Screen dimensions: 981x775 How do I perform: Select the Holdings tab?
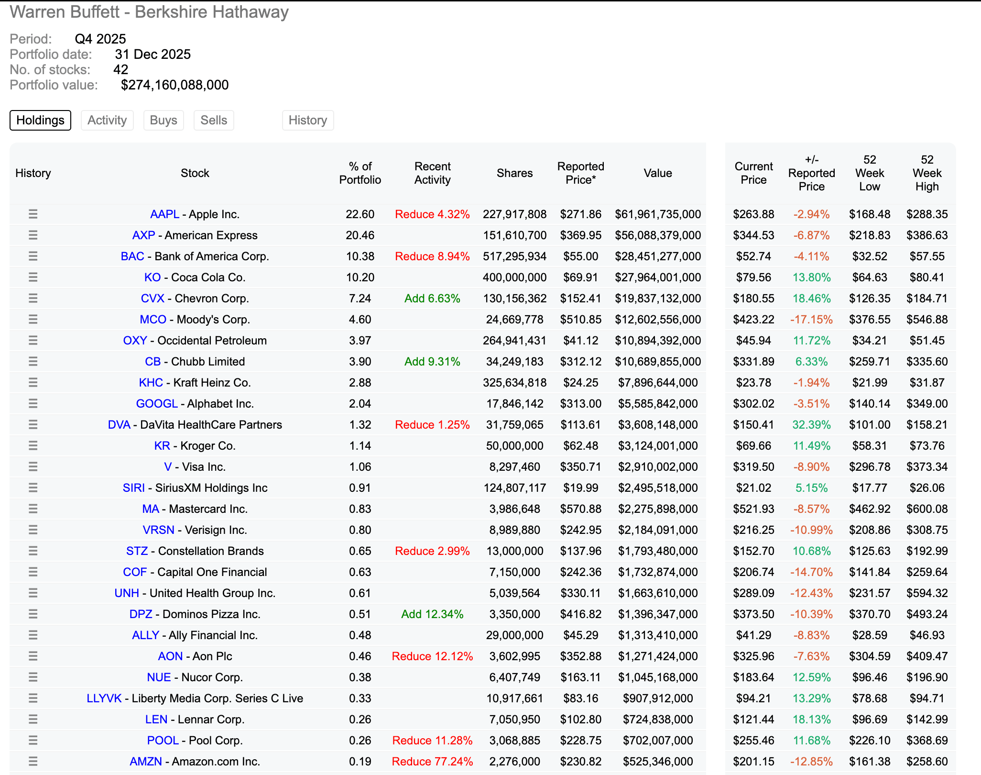(x=40, y=120)
